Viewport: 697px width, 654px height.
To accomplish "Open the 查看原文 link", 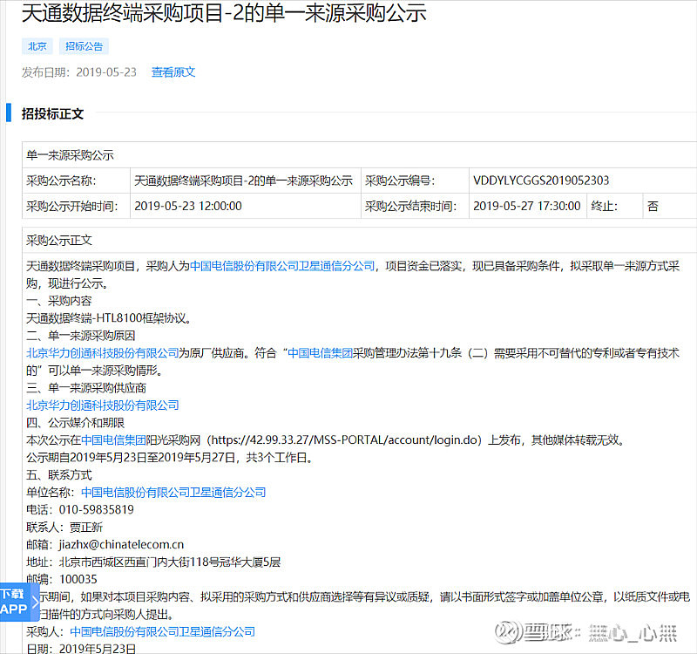I will pyautogui.click(x=173, y=72).
